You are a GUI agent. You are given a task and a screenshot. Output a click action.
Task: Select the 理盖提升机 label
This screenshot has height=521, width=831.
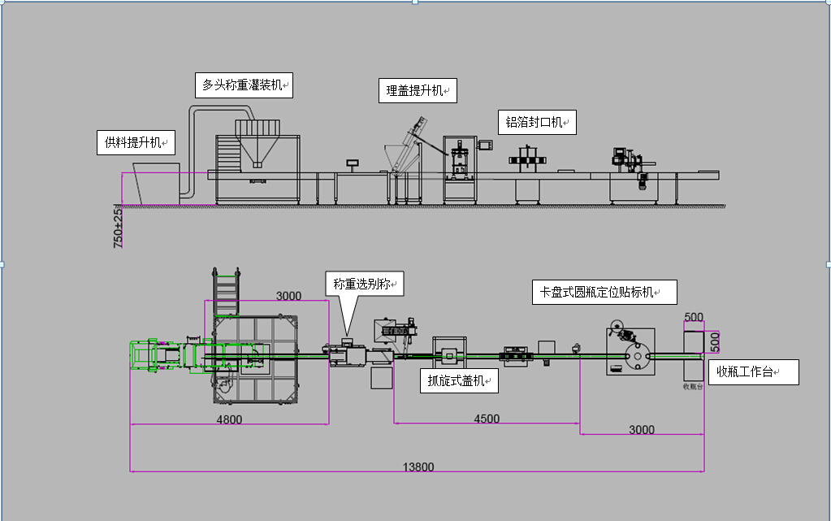click(x=418, y=90)
